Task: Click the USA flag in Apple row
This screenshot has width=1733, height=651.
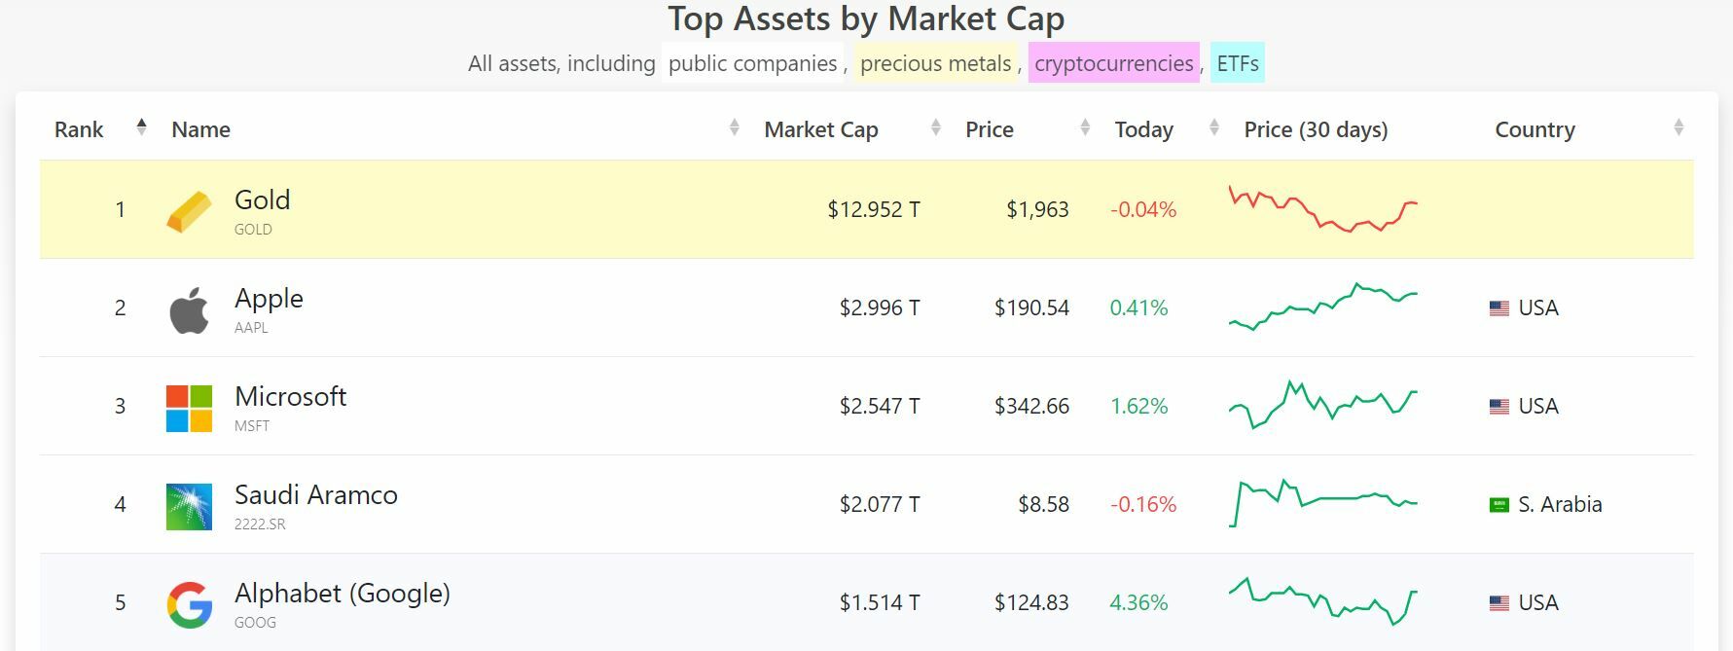Action: pyautogui.click(x=1498, y=308)
